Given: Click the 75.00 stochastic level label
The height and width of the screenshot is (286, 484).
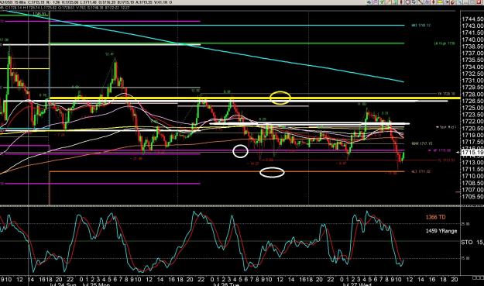Looking at the screenshot, I should [465, 258].
